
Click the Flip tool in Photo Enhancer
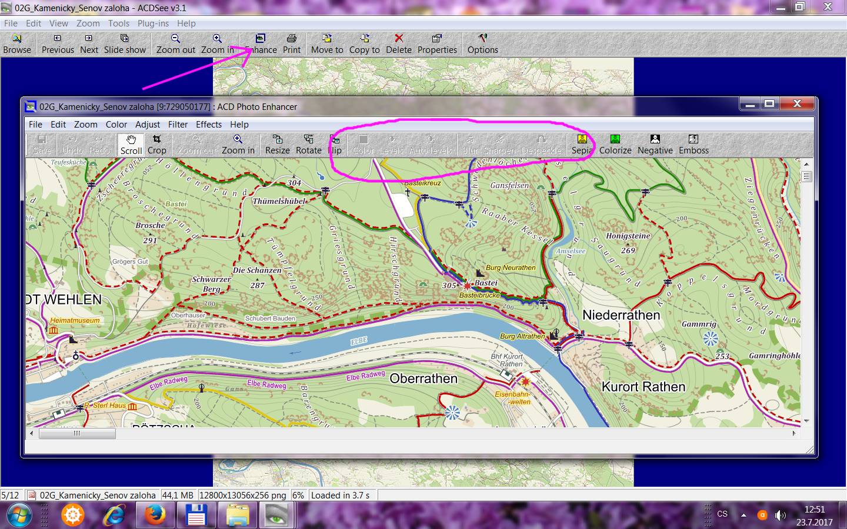[335, 145]
